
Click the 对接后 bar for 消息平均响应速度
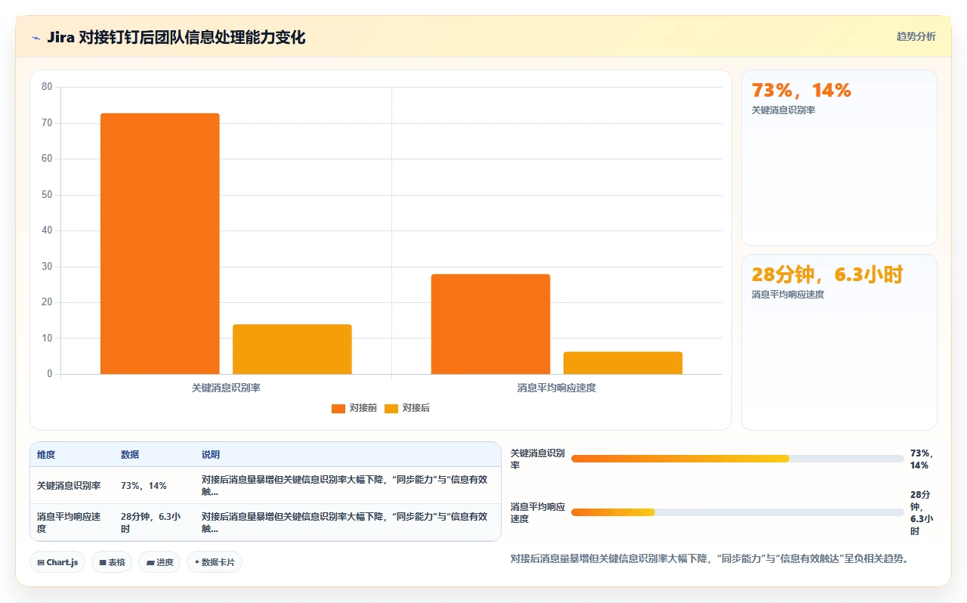click(623, 363)
